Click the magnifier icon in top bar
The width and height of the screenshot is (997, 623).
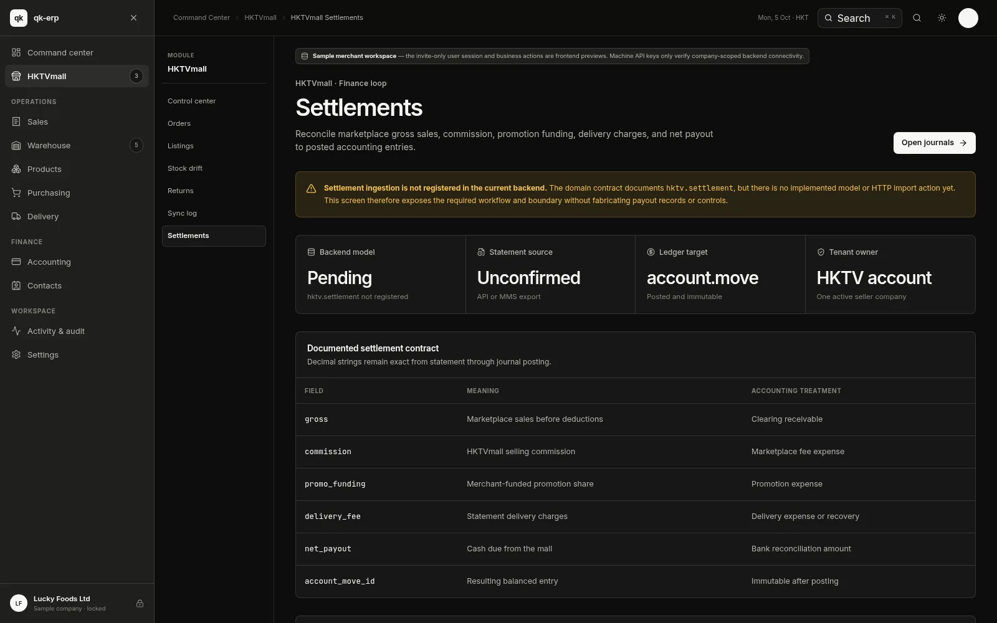pos(917,18)
